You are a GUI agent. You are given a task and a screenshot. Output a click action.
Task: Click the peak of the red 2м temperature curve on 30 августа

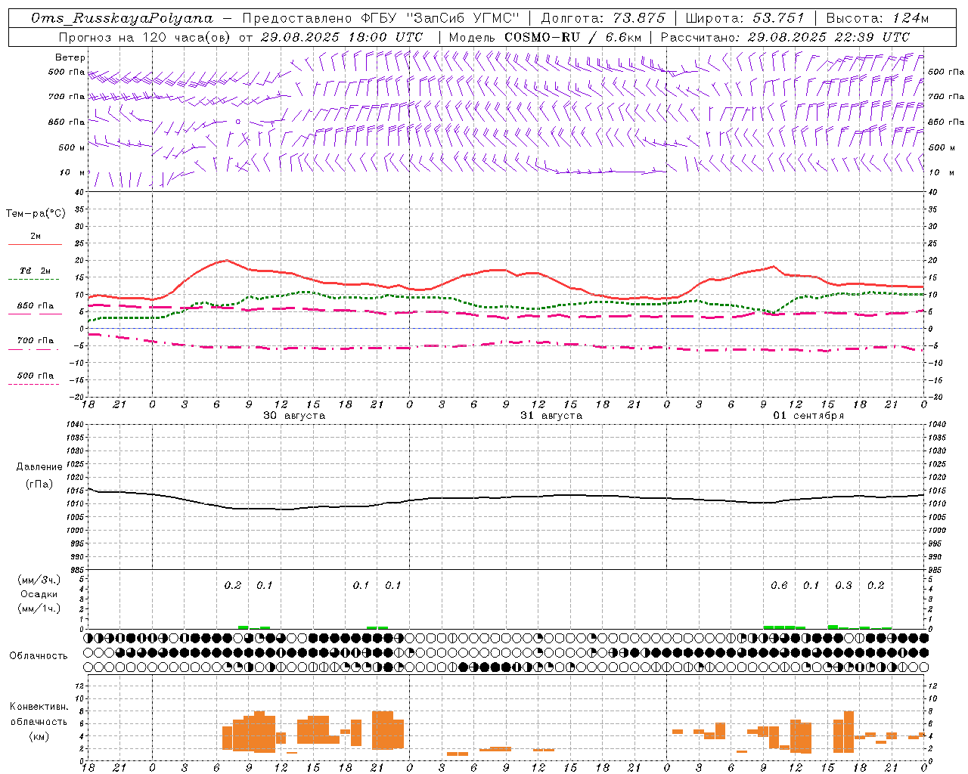point(226,260)
